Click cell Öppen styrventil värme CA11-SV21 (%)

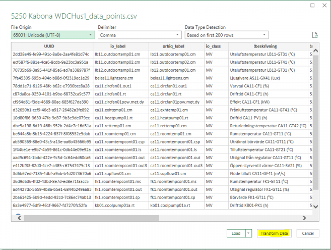tap(268, 166)
